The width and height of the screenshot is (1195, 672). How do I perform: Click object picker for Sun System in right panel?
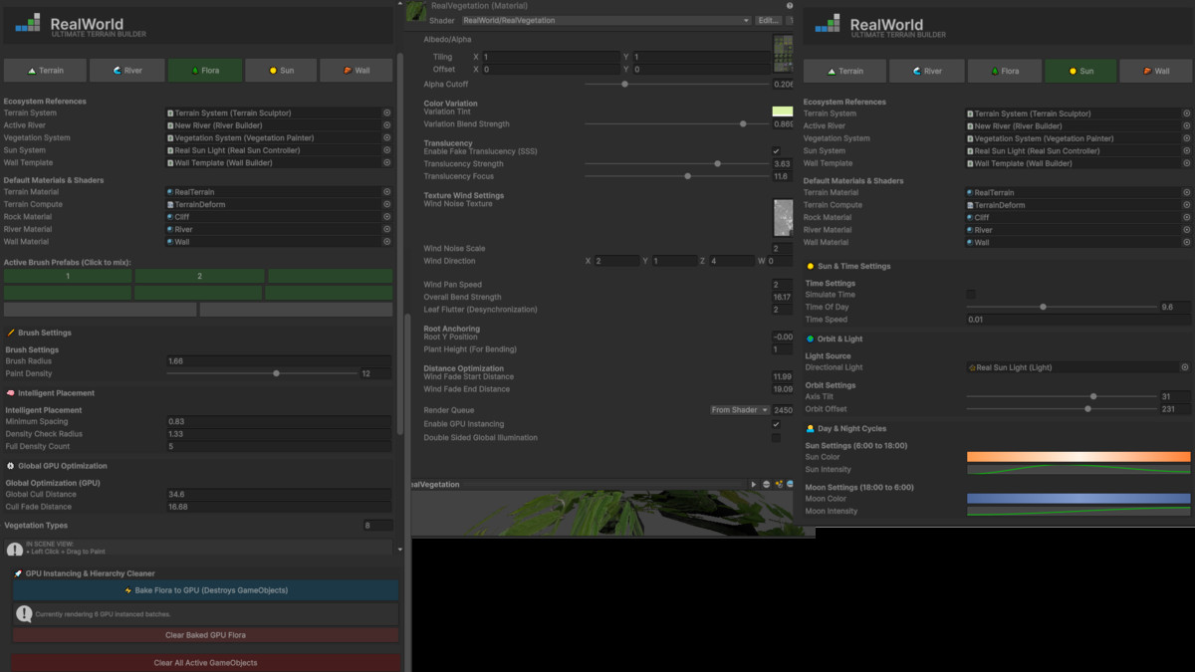click(x=1186, y=151)
